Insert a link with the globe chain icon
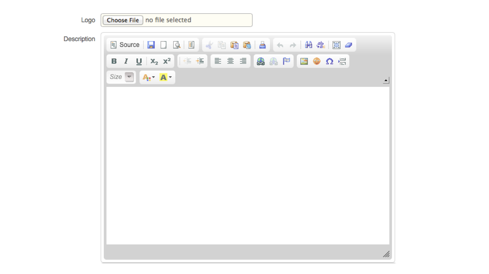The height and width of the screenshot is (274, 489). click(260, 61)
